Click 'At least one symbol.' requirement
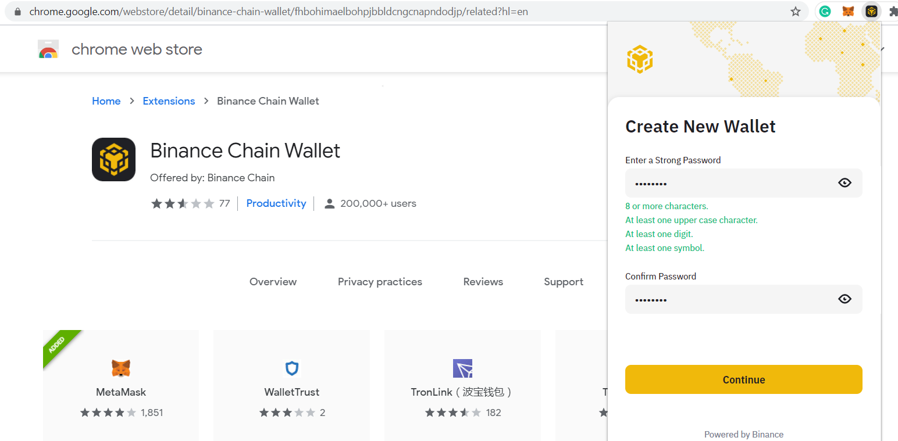 click(x=665, y=248)
